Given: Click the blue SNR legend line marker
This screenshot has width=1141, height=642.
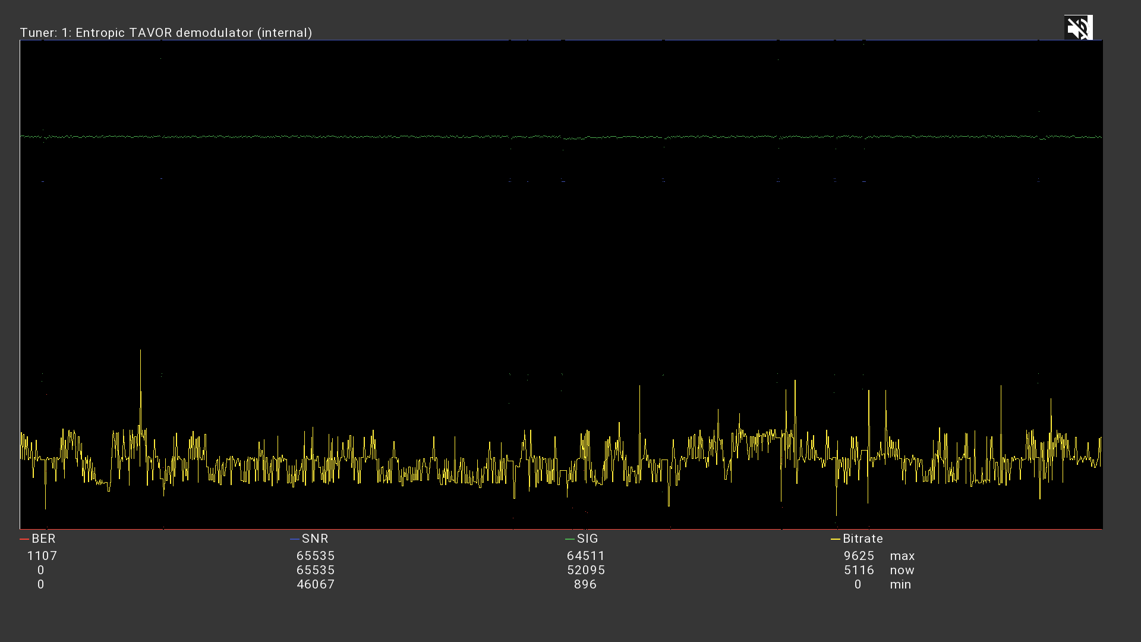Looking at the screenshot, I should pos(294,539).
